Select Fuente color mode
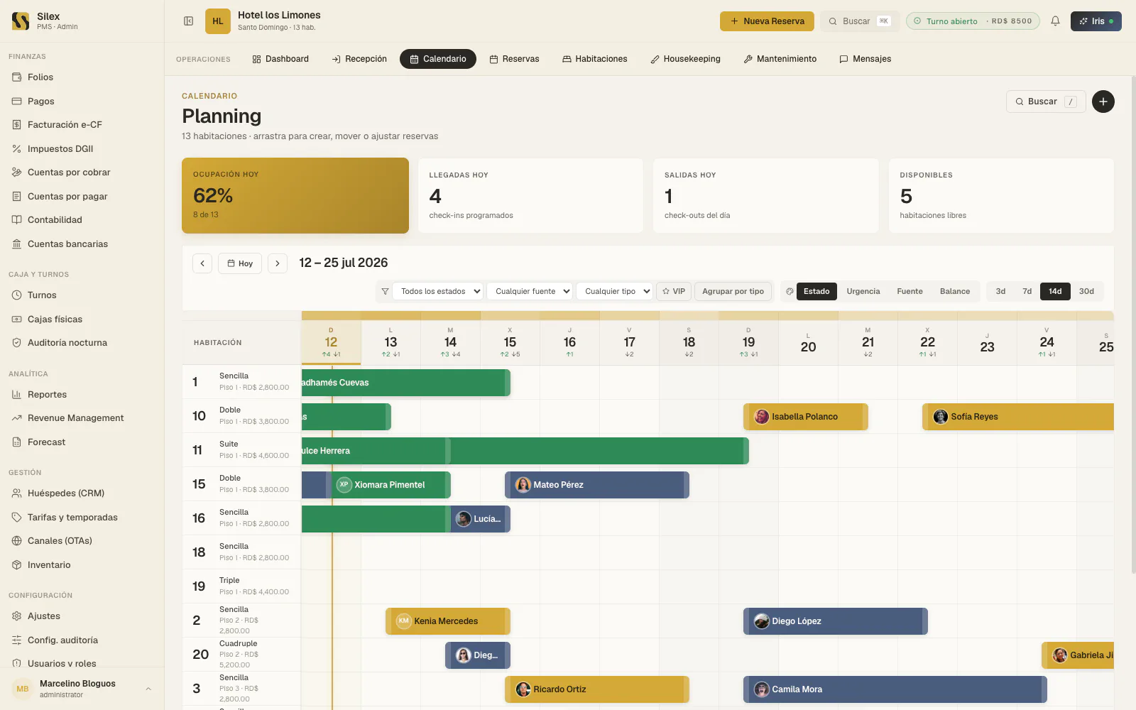Viewport: 1136px width, 710px height. tap(910, 291)
